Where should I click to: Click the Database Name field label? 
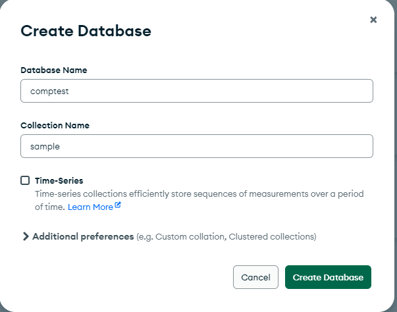(54, 70)
